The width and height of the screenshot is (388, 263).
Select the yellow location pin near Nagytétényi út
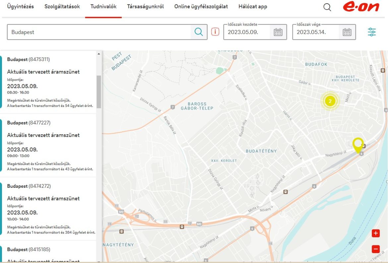(358, 145)
